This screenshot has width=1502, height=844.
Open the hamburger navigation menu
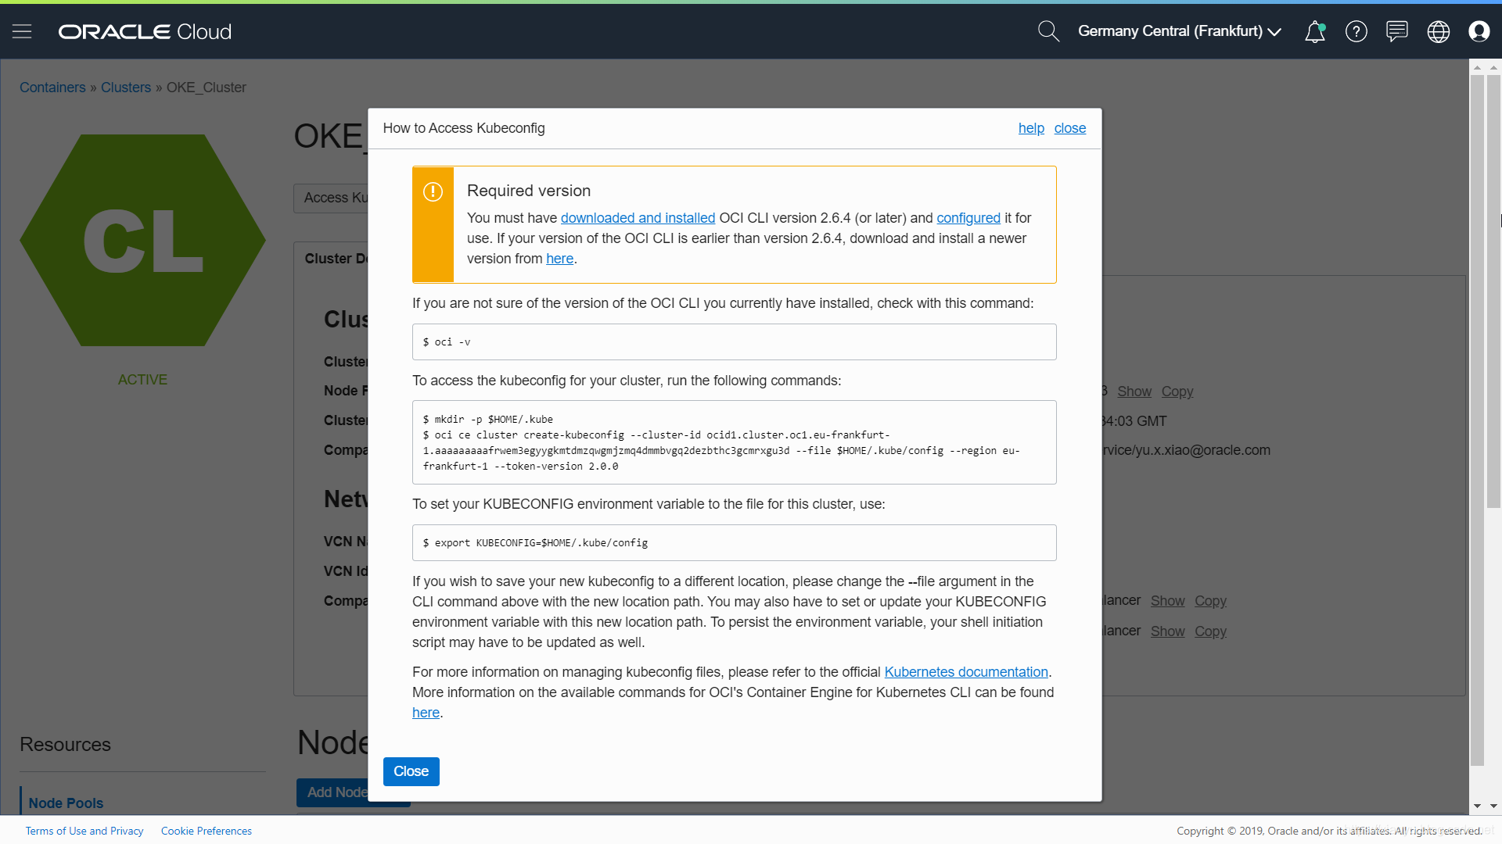click(22, 31)
